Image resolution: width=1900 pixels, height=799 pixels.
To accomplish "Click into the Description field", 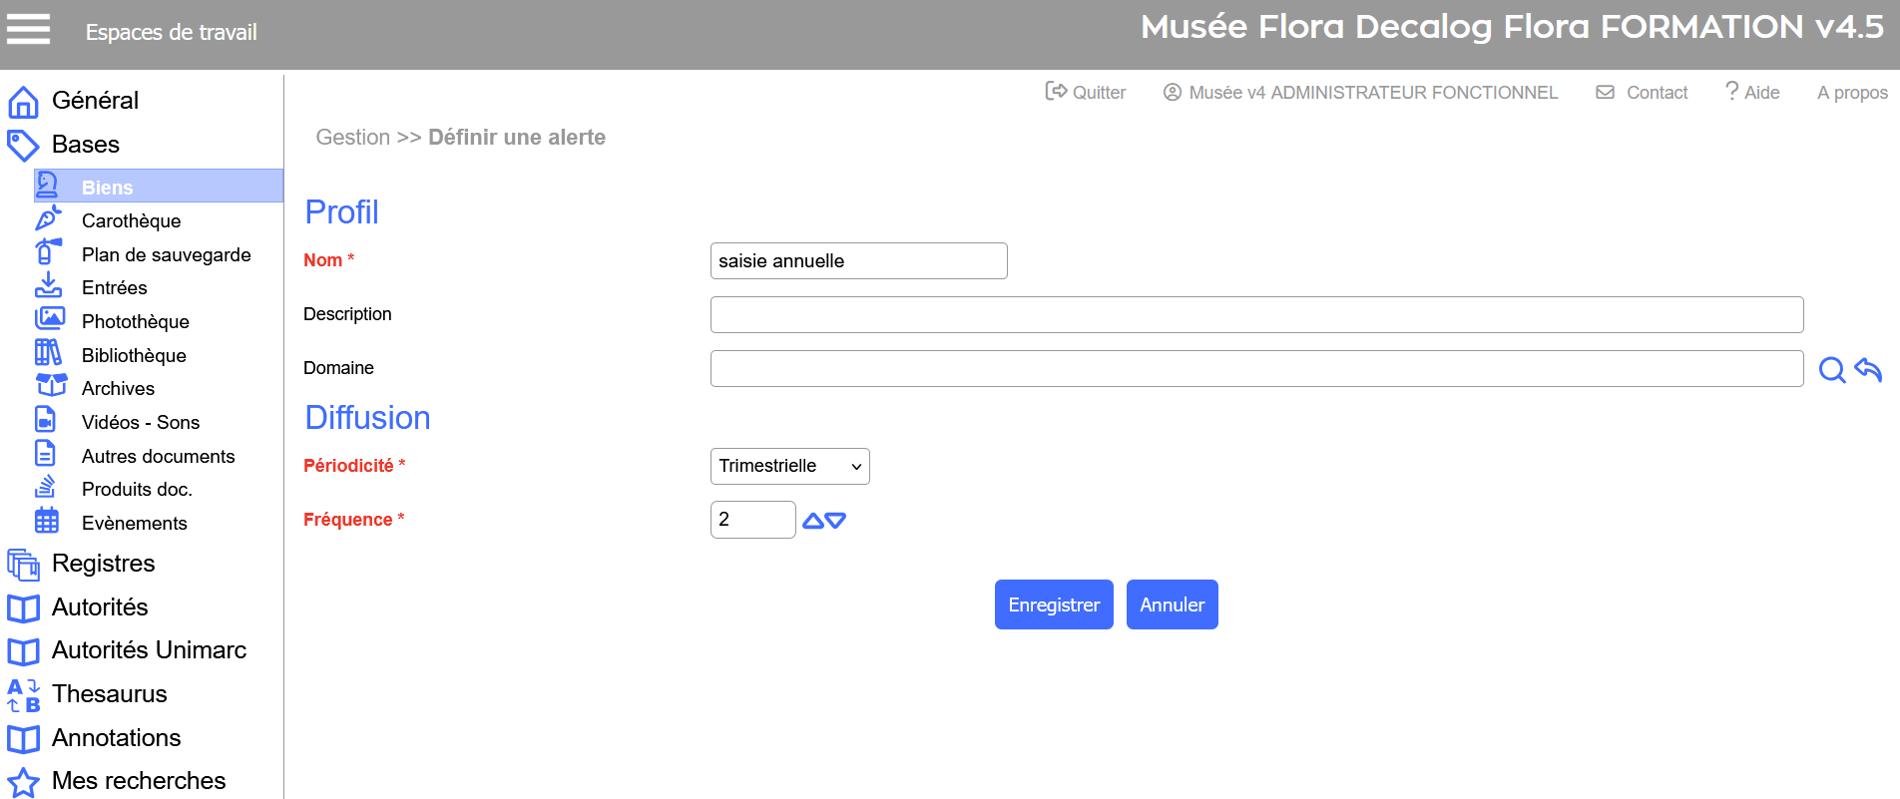I will point(1256,314).
